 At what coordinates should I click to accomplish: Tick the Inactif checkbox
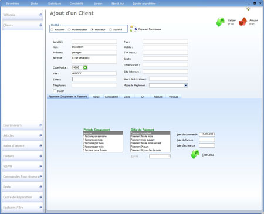tap(54, 91)
